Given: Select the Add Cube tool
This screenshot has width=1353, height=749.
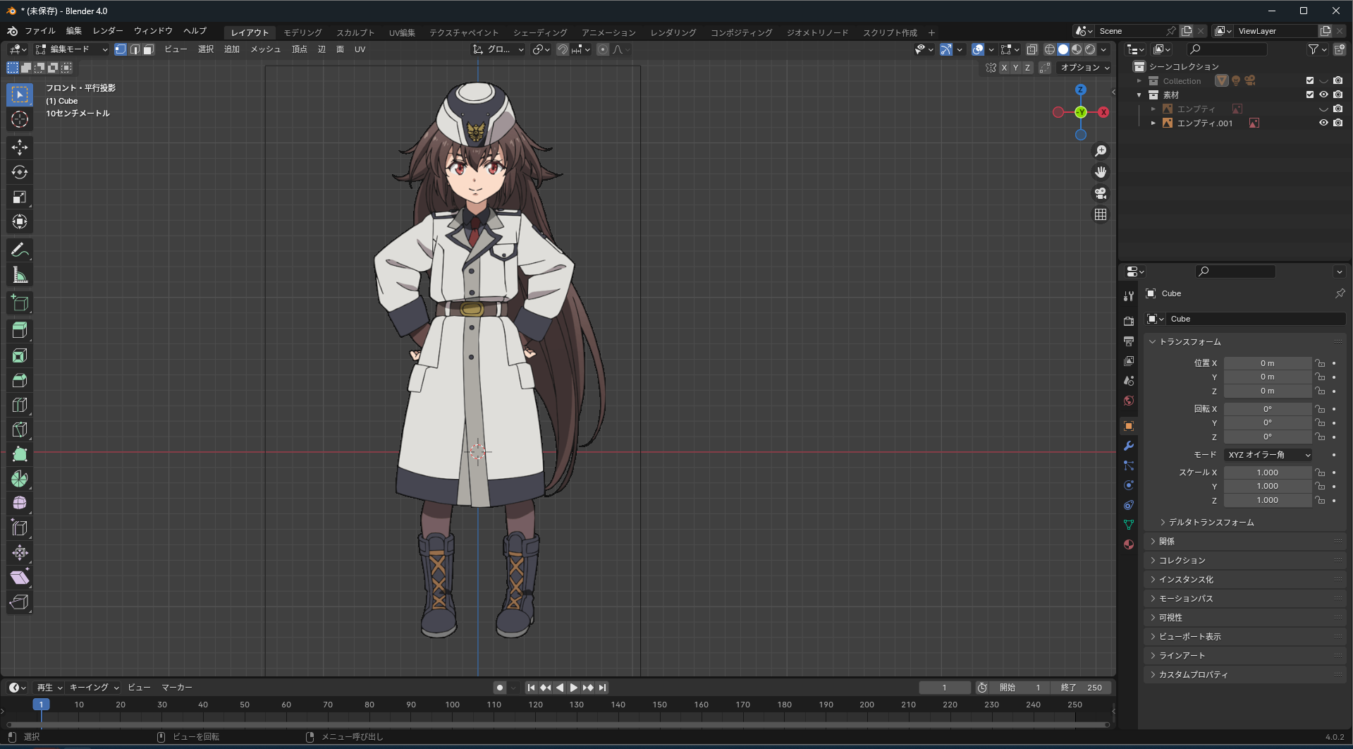Looking at the screenshot, I should click(x=20, y=303).
